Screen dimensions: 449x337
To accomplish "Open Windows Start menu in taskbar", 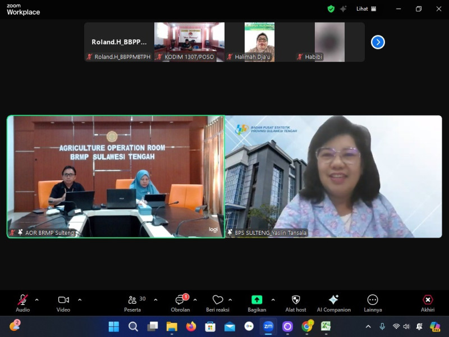I will pyautogui.click(x=113, y=326).
